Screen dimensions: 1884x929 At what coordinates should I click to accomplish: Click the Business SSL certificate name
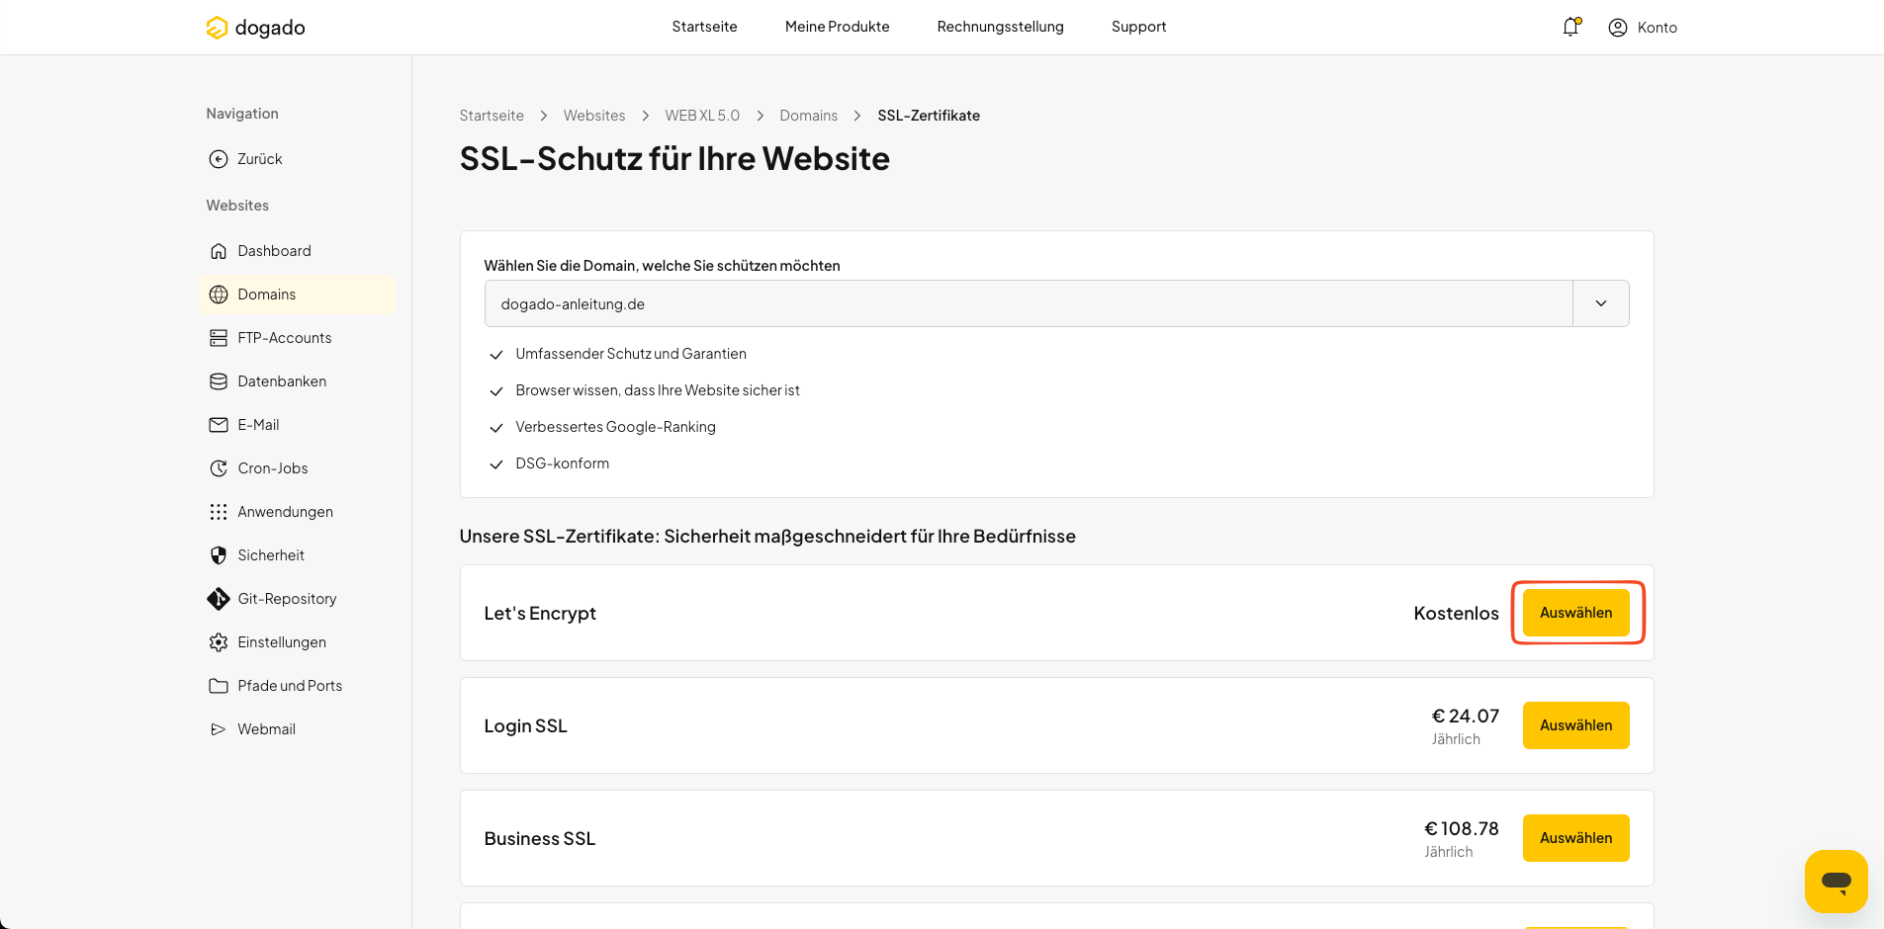click(x=539, y=838)
